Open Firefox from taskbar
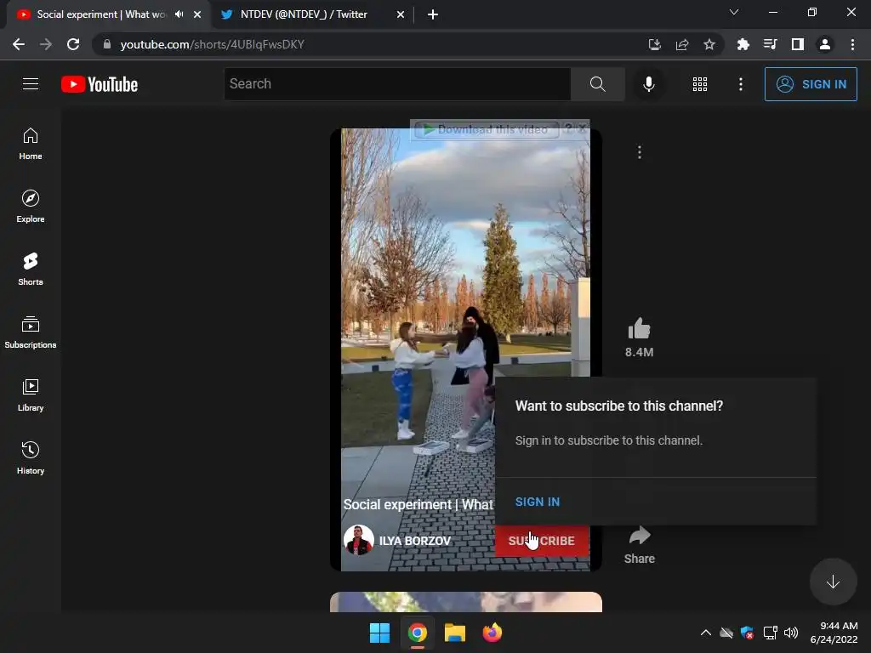The image size is (871, 653). [x=492, y=633]
